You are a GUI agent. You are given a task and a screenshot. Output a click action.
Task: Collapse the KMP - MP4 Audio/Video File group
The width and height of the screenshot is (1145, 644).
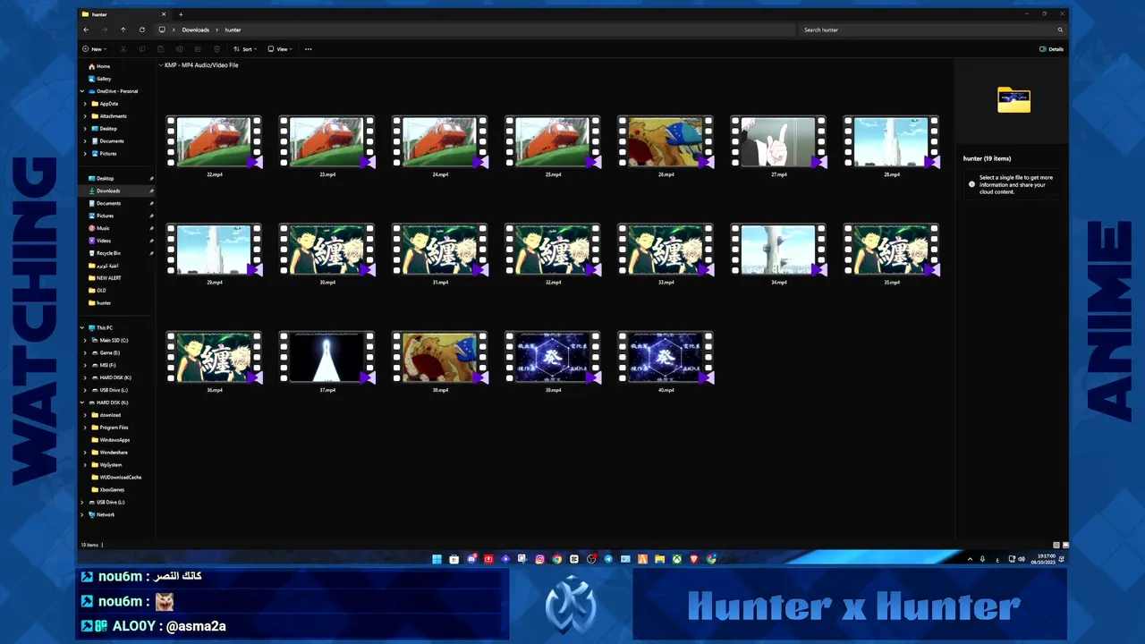pos(161,65)
